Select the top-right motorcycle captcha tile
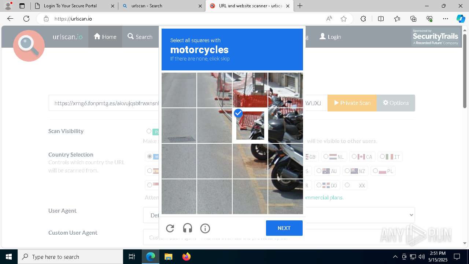The height and width of the screenshot is (264, 469). tap(285, 90)
